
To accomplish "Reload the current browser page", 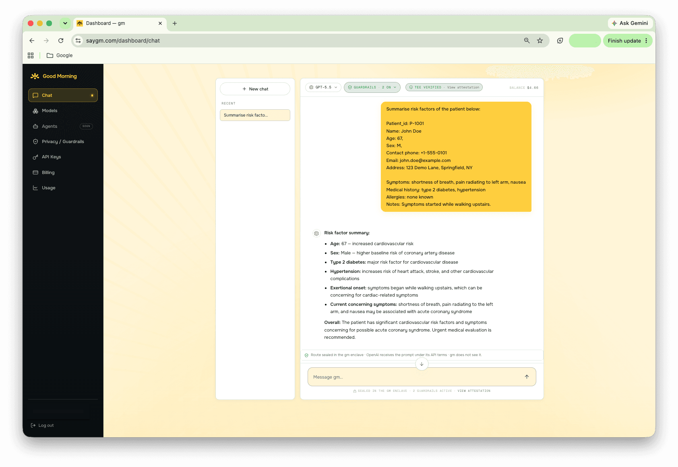I will tap(61, 41).
